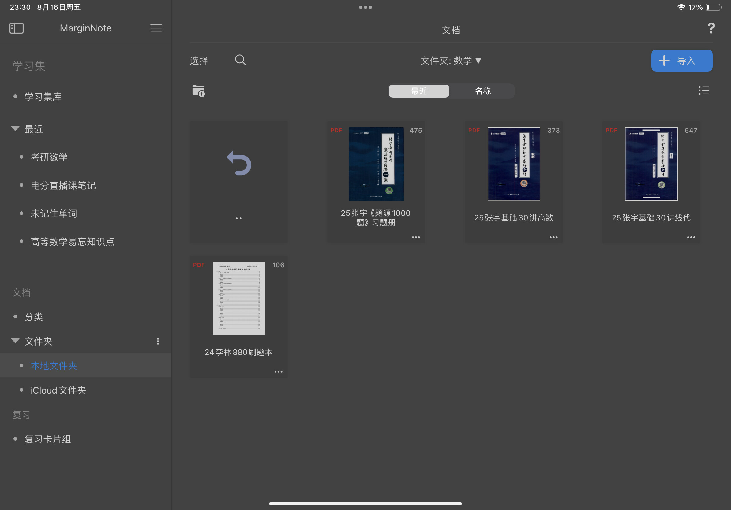731x510 pixels.
Task: Tap the MarginNote title in sidebar
Action: (86, 28)
